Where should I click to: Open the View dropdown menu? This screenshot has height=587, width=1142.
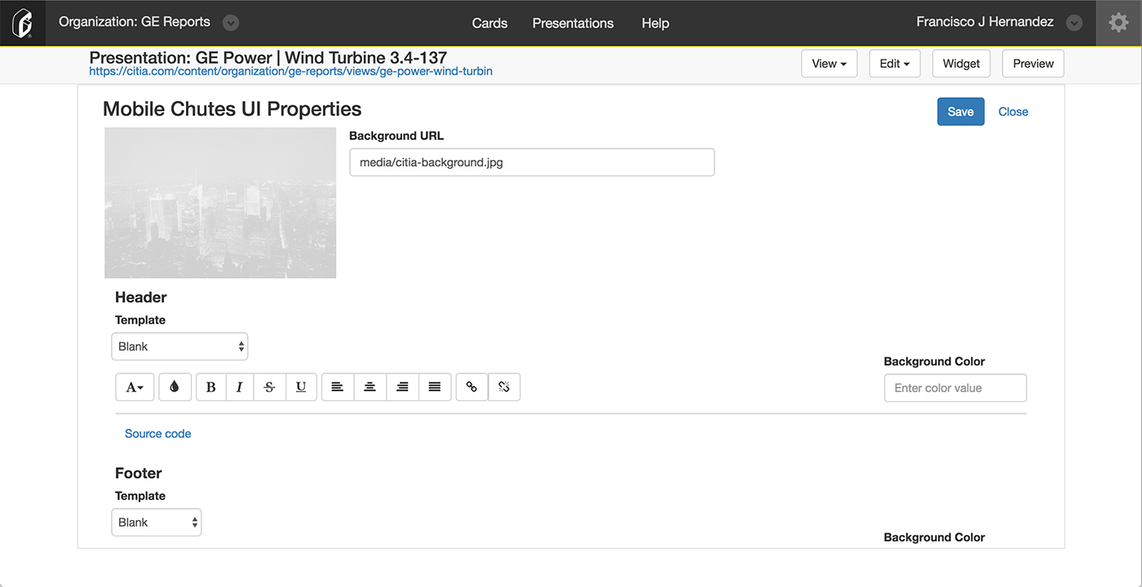pos(830,64)
